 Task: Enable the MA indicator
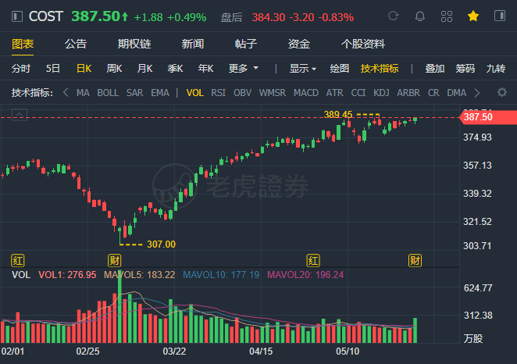pos(83,93)
